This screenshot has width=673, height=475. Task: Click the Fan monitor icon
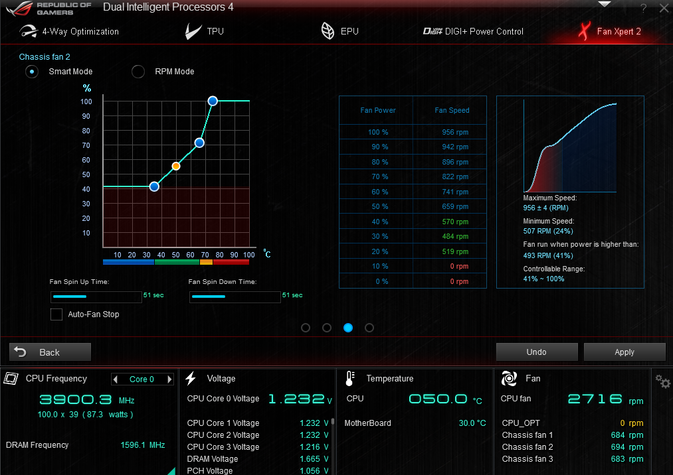pyautogui.click(x=509, y=379)
